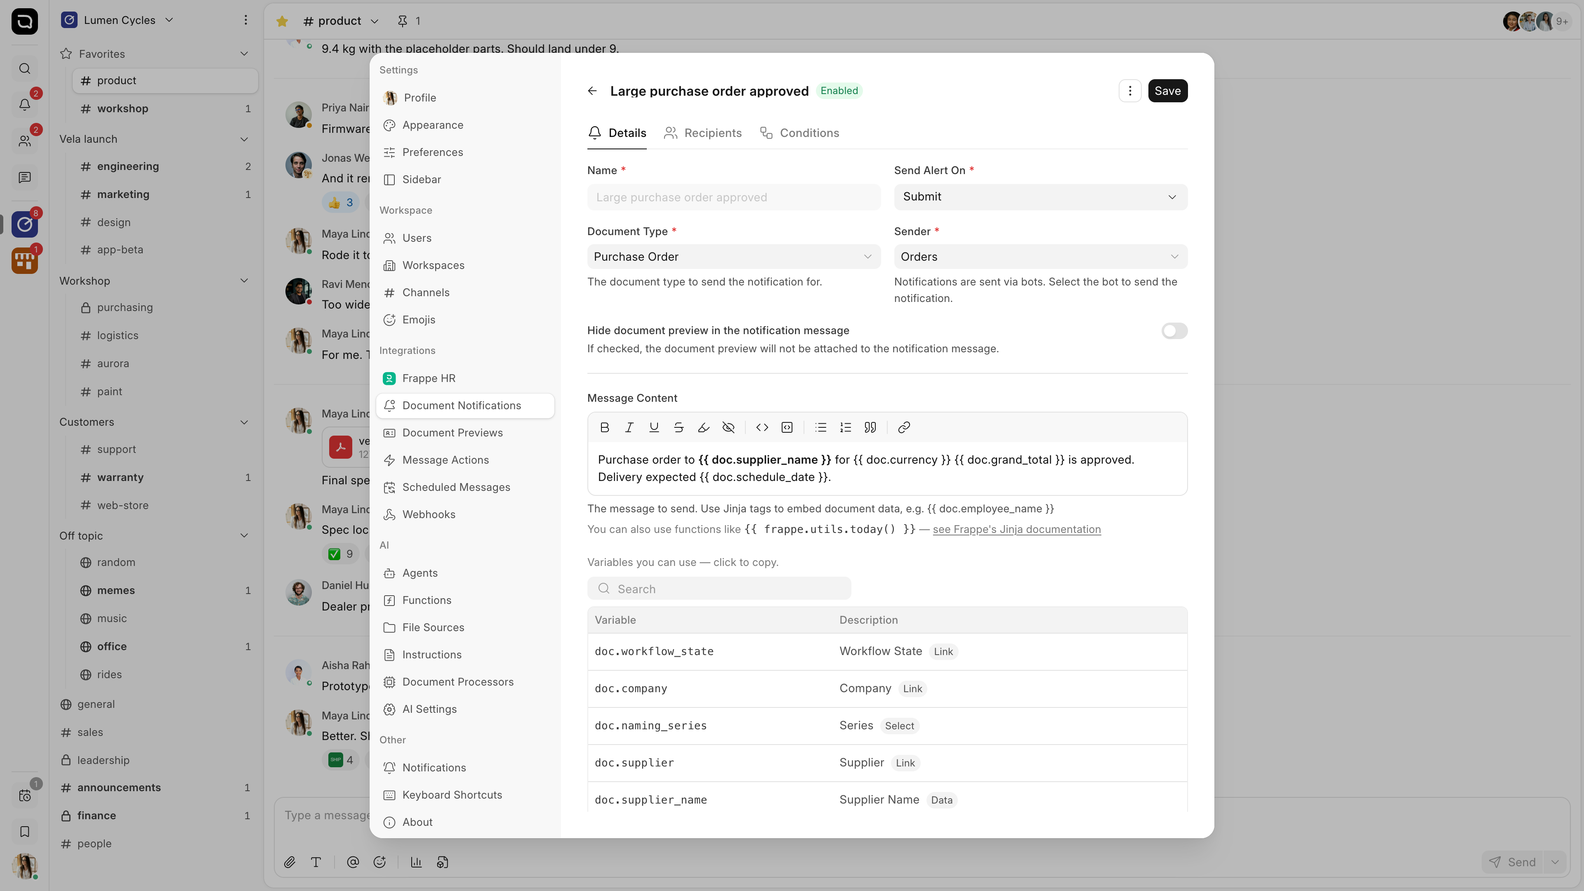1584x891 pixels.
Task: Open the attach file icon in composer
Action: [290, 862]
